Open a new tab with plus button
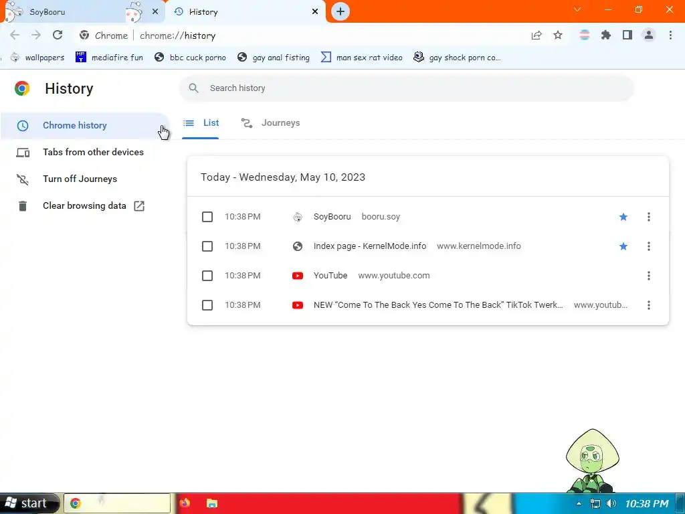 pos(340,11)
